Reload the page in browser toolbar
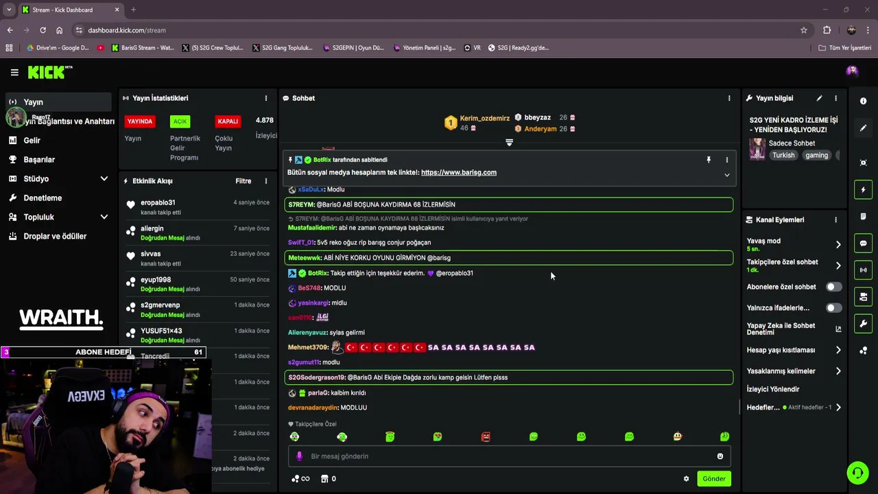Image resolution: width=878 pixels, height=494 pixels. (43, 30)
